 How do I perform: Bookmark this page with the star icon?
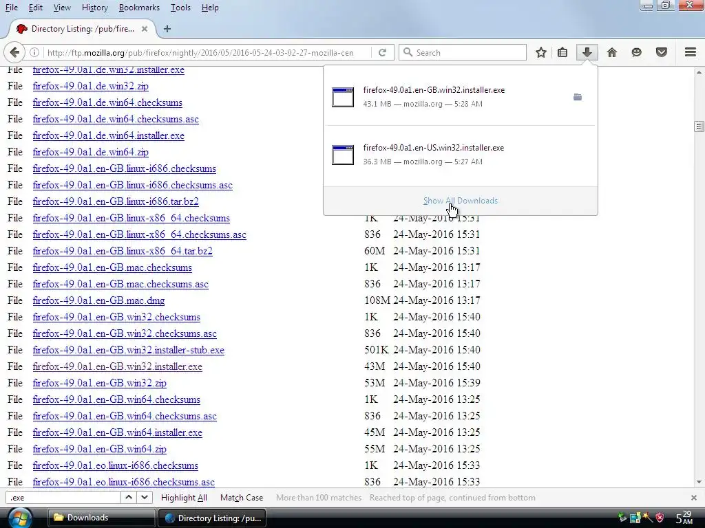[541, 52]
